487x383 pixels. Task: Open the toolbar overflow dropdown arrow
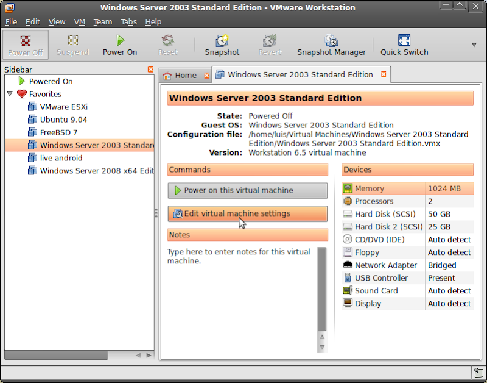474,45
